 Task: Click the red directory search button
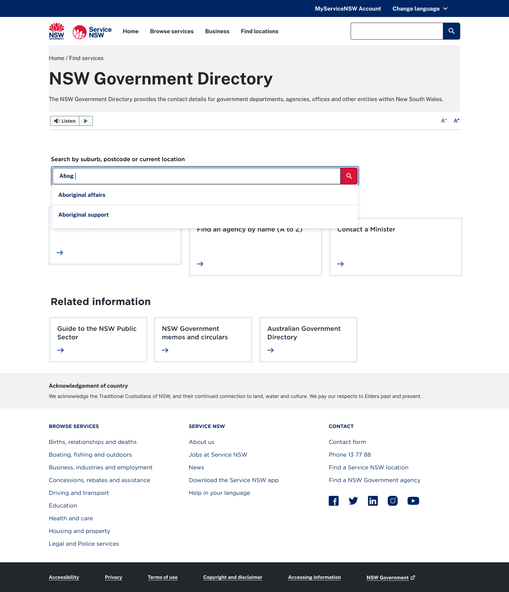click(349, 176)
